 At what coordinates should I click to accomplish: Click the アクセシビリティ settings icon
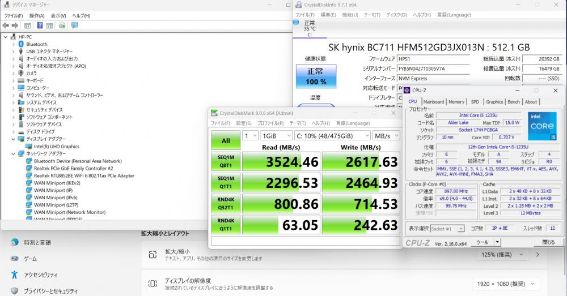tap(15, 274)
